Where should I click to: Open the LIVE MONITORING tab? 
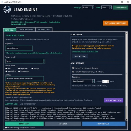coord(26,30)
